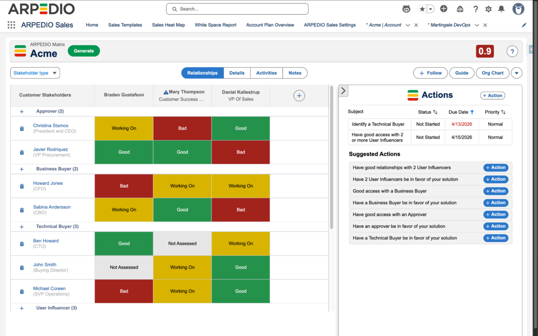Screen dimensions: 538x336
Task: Open the Salesforce Help question mark icon
Action: tap(475, 9)
